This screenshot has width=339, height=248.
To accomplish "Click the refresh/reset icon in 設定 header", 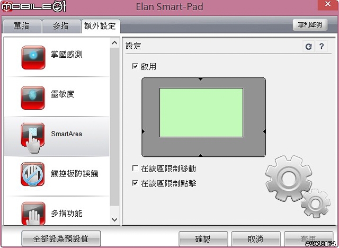I will point(308,46).
